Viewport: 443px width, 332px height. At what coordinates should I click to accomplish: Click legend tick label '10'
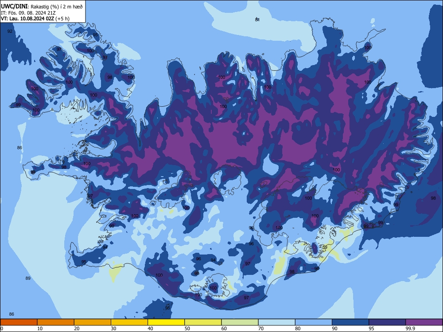click(x=40, y=328)
